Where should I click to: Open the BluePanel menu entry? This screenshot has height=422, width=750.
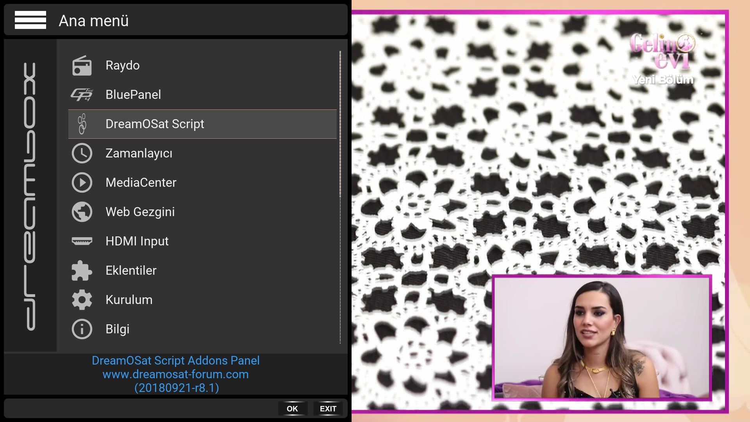[202, 95]
